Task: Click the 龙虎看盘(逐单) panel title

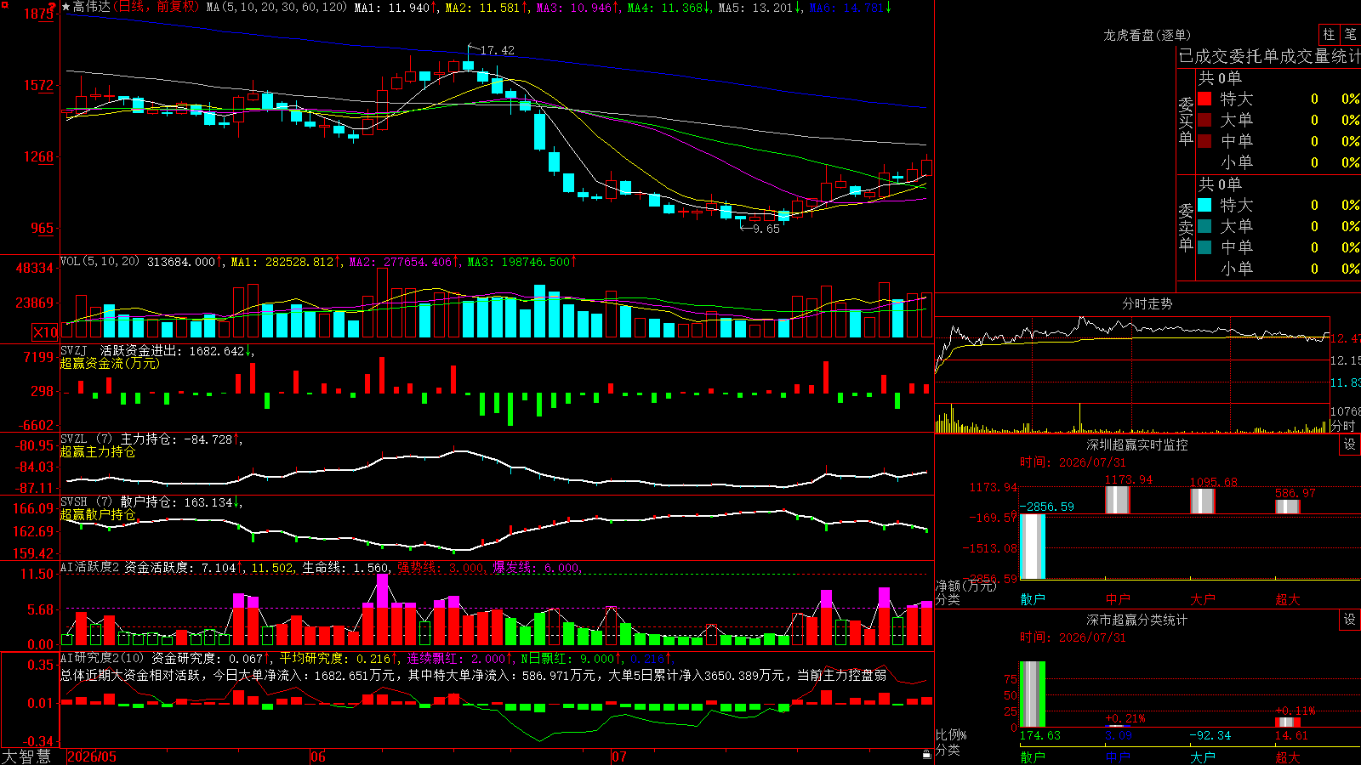Action: pyautogui.click(x=1147, y=35)
